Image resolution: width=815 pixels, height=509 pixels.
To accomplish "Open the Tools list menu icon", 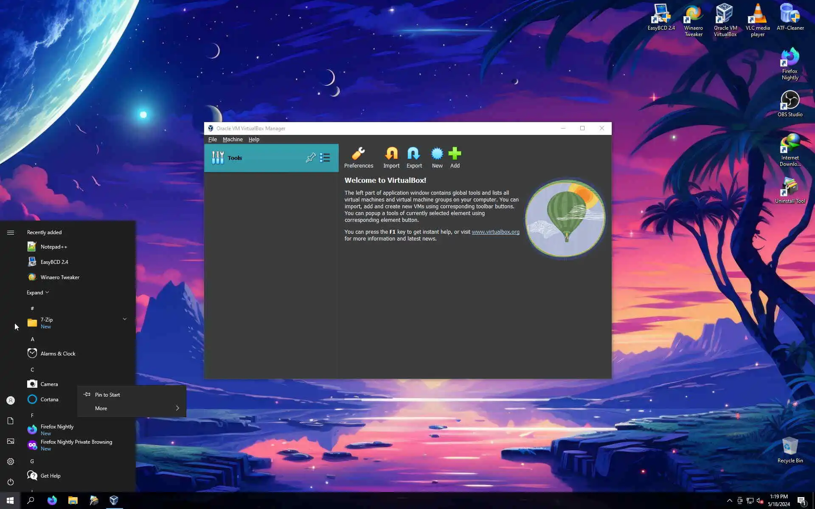I will (x=325, y=158).
